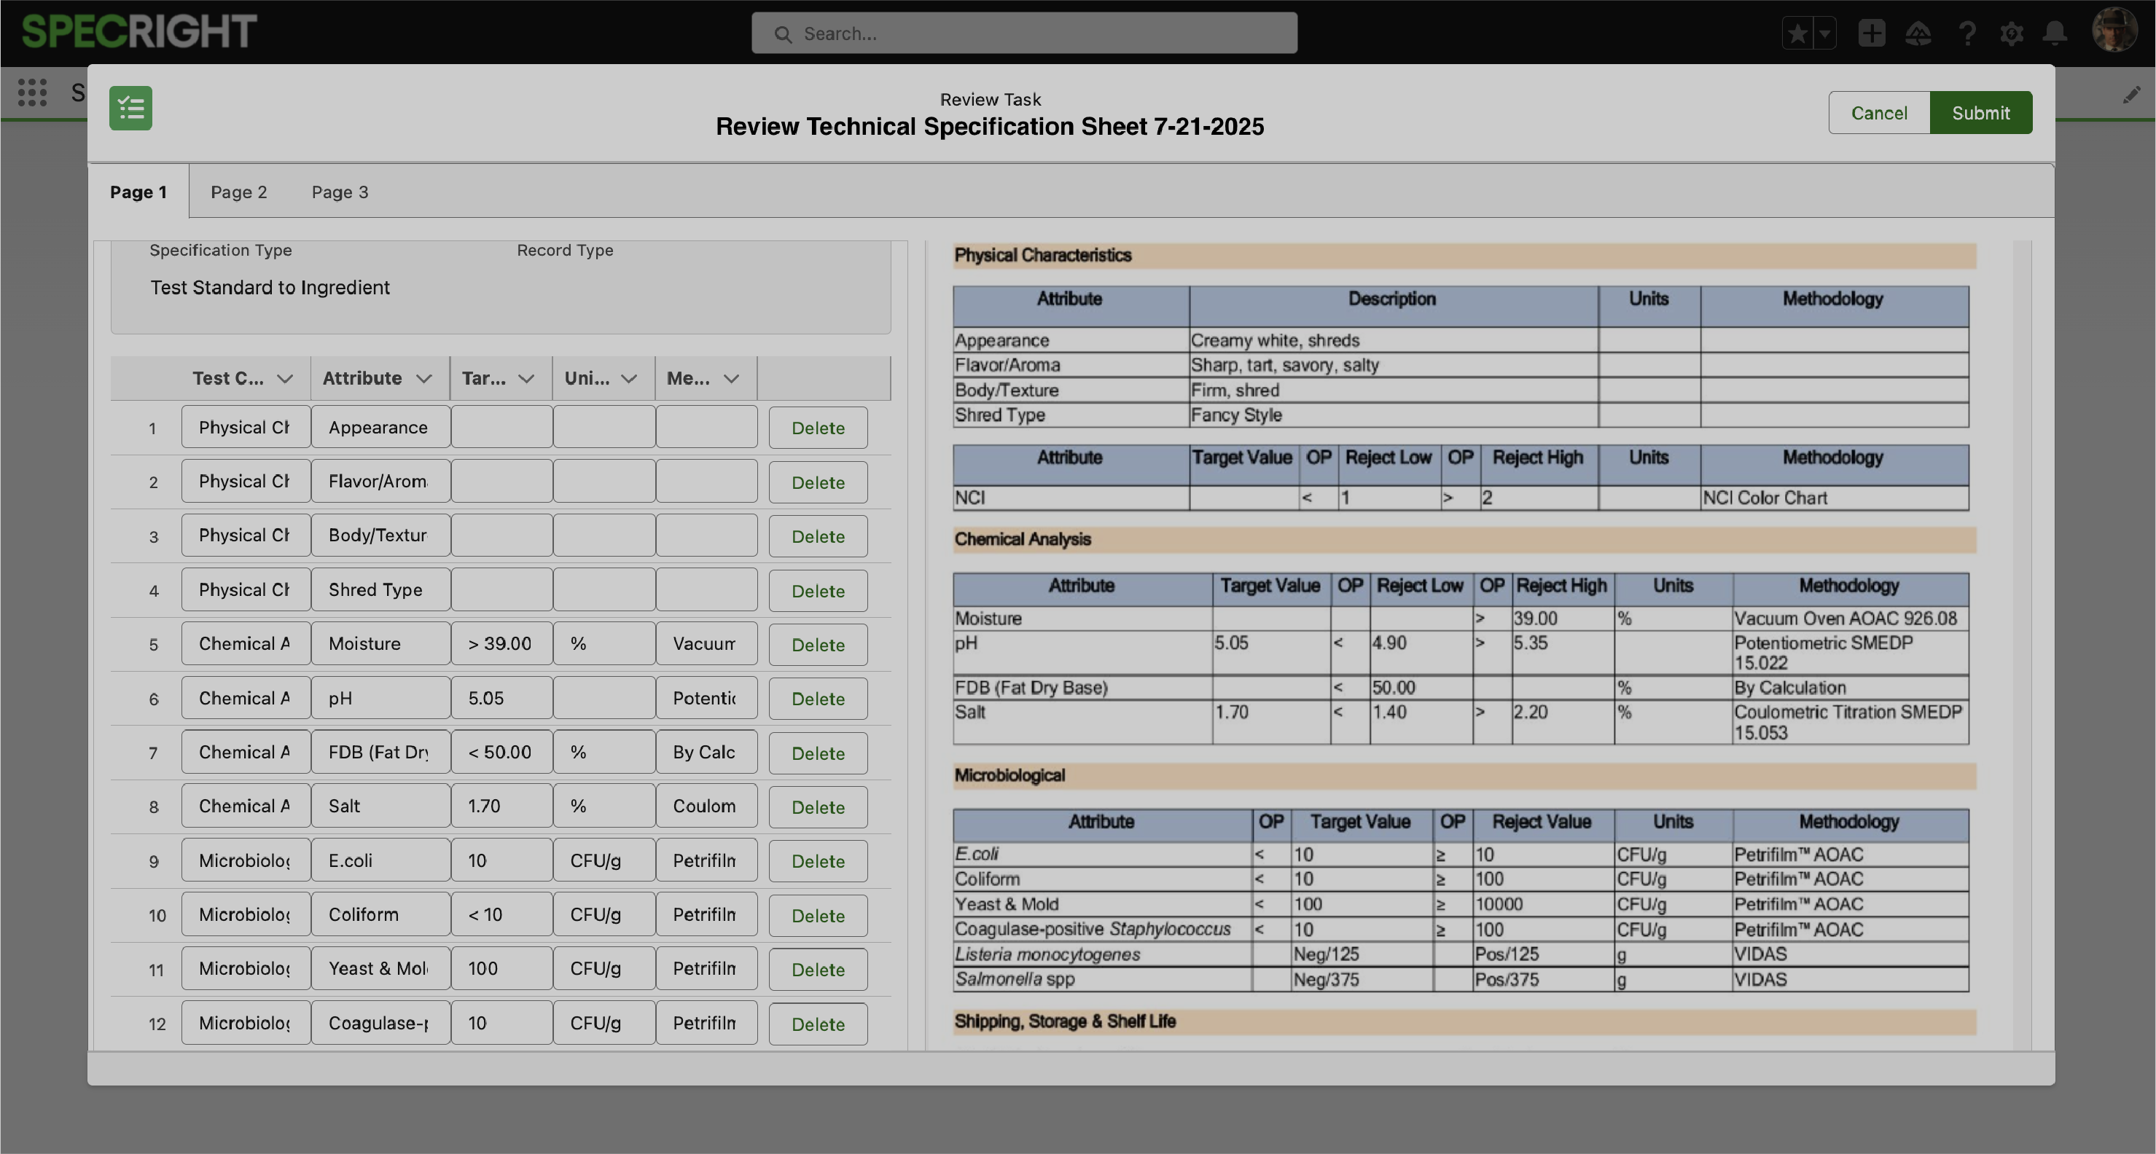Click the PDF preview vertical scrollbar

point(2021,644)
